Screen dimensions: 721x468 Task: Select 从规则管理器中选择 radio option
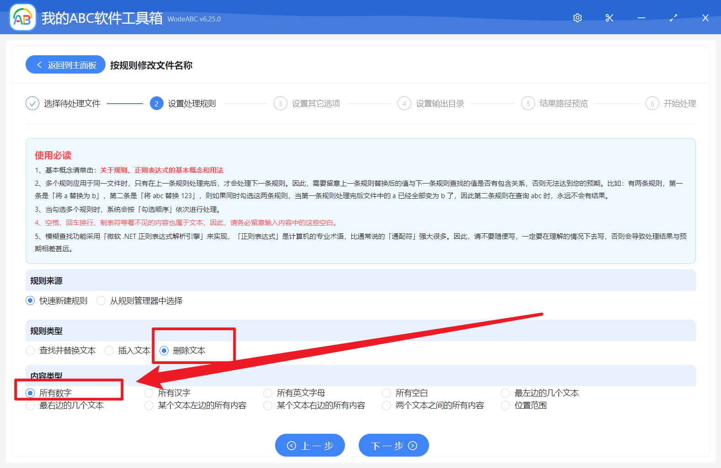coord(140,300)
